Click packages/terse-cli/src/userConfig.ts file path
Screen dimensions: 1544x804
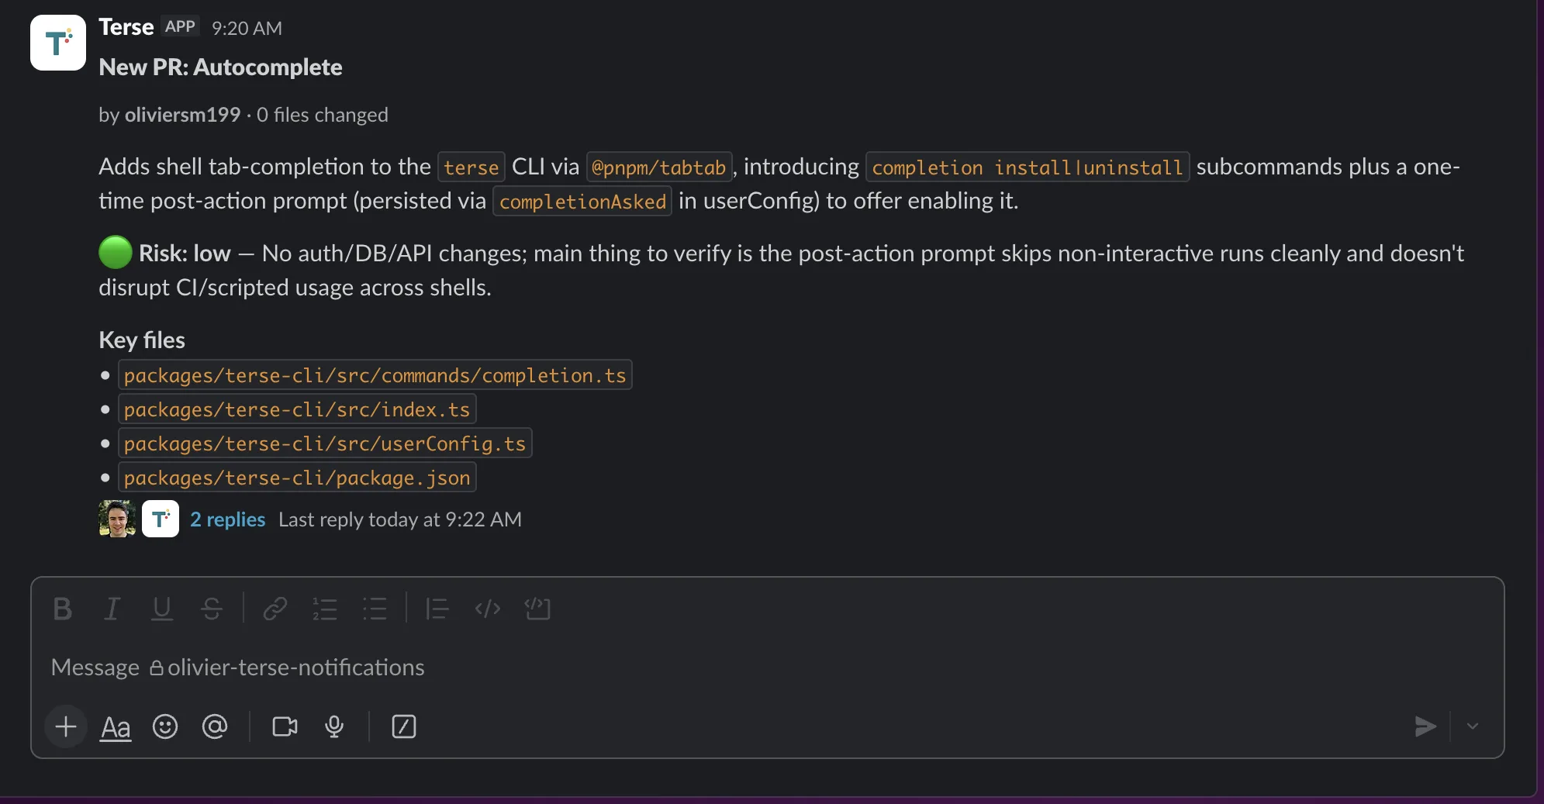[x=325, y=443]
